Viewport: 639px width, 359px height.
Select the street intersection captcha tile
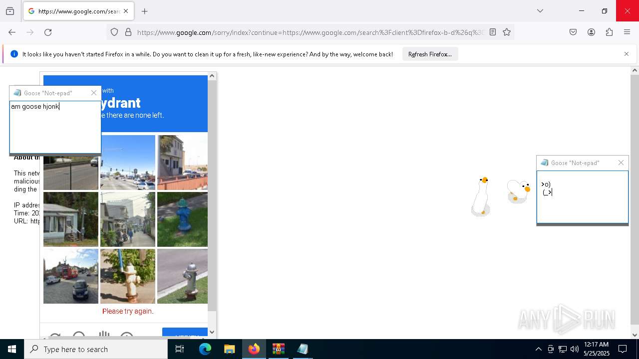[128, 163]
